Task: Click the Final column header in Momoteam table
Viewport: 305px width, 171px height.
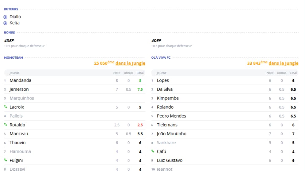Action: 140,73
